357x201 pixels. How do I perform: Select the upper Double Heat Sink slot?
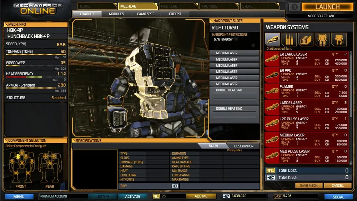point(234,96)
